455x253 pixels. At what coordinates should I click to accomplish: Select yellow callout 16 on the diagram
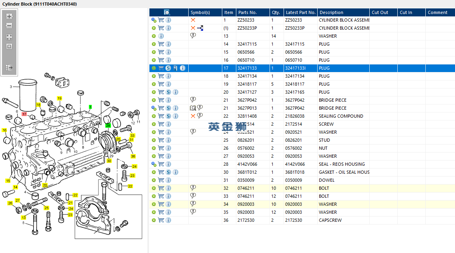[x=4, y=130]
